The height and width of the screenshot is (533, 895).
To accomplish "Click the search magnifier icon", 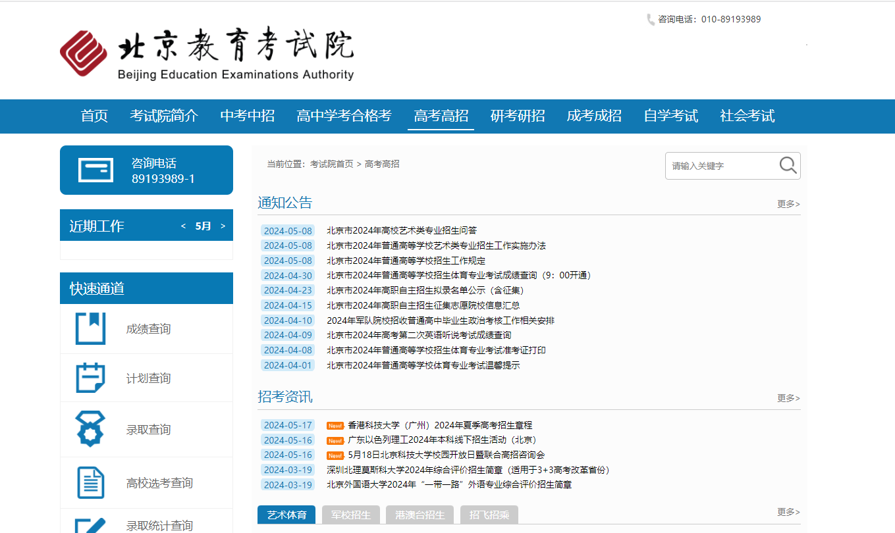I will point(788,165).
